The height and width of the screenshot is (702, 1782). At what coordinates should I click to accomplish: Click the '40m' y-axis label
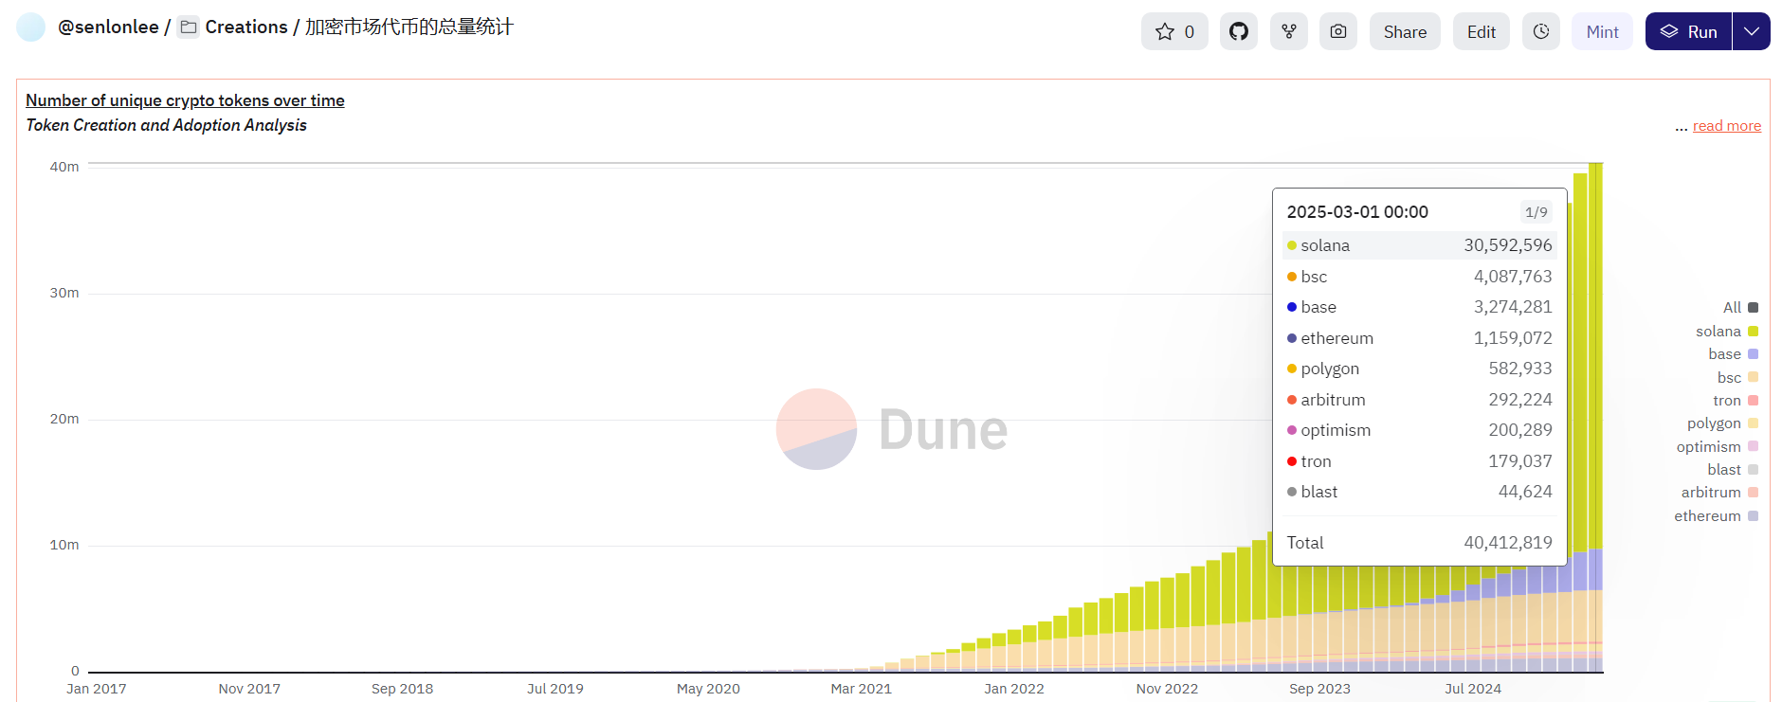64,167
